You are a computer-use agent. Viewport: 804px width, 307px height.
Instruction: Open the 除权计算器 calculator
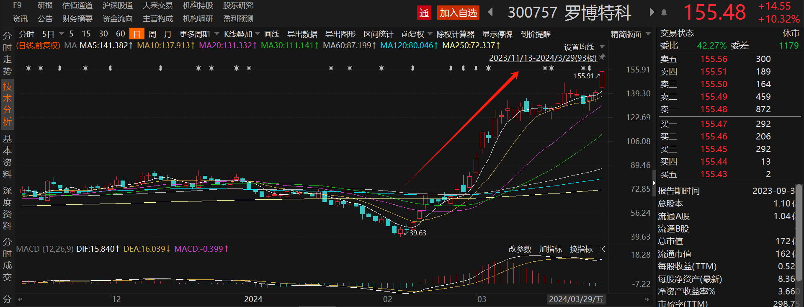pyautogui.click(x=456, y=34)
